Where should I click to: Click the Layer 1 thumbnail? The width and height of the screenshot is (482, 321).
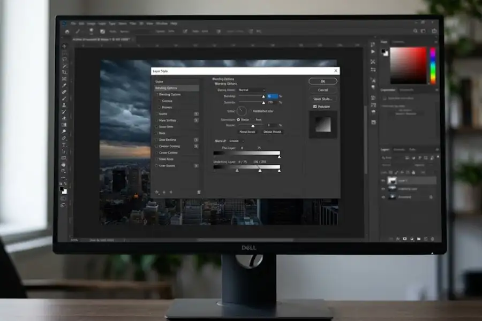point(392,180)
